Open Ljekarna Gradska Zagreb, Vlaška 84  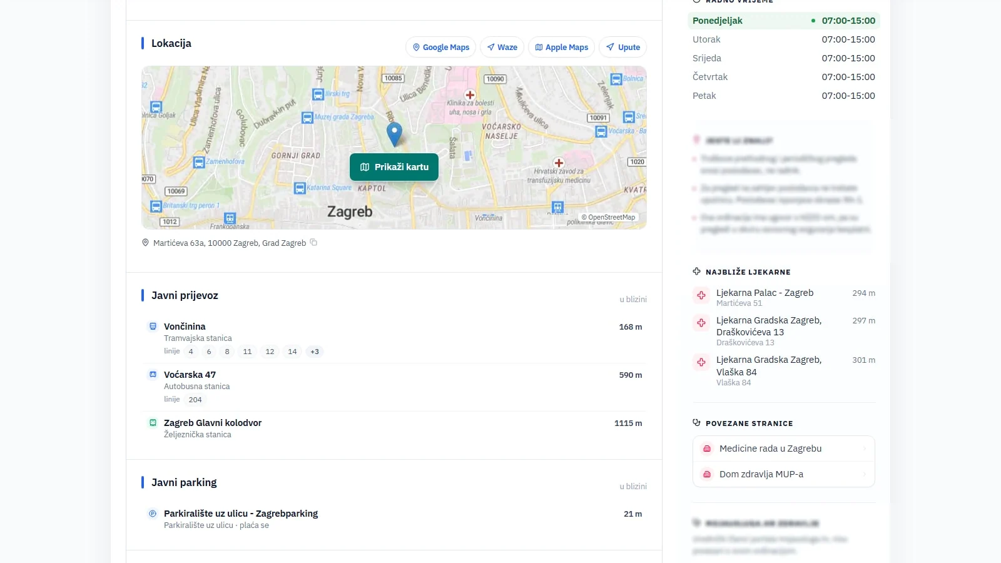pos(784,370)
